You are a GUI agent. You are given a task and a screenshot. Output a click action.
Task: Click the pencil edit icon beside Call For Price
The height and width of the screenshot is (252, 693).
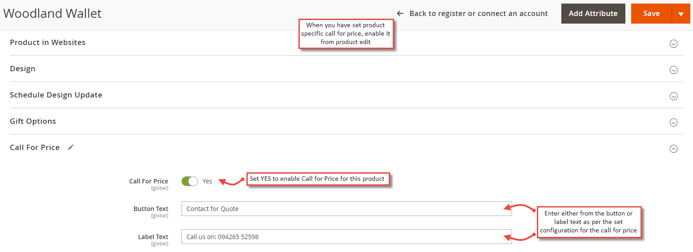71,147
